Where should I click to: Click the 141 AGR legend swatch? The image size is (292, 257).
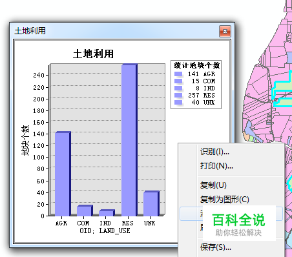coord(178,74)
